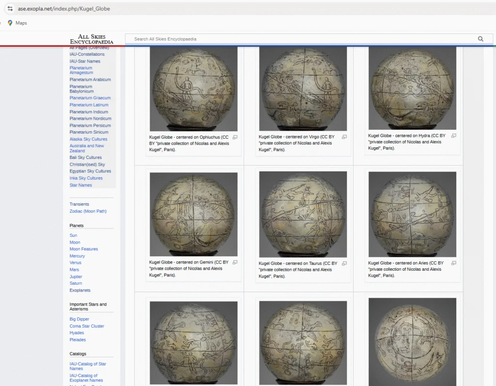Open Alaska Sky Cultures link

pos(88,139)
